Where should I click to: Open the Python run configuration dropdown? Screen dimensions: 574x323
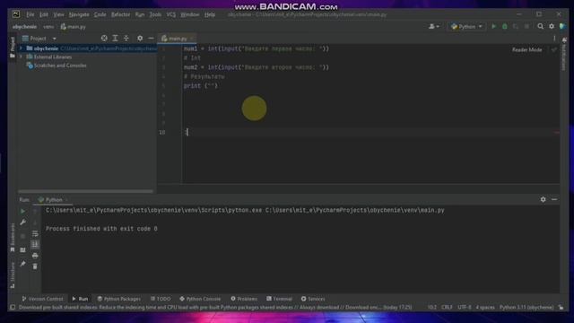pos(466,26)
